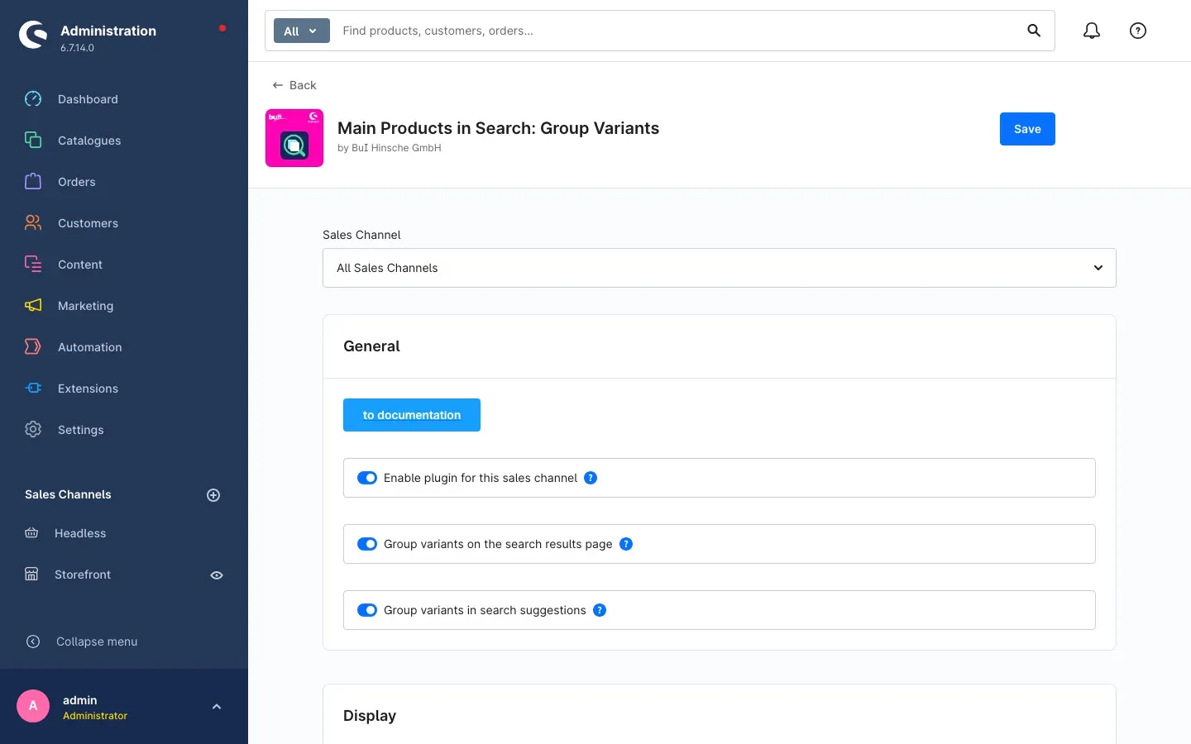Image resolution: width=1191 pixels, height=744 pixels.
Task: Open the Orders menu item
Action: tap(77, 182)
